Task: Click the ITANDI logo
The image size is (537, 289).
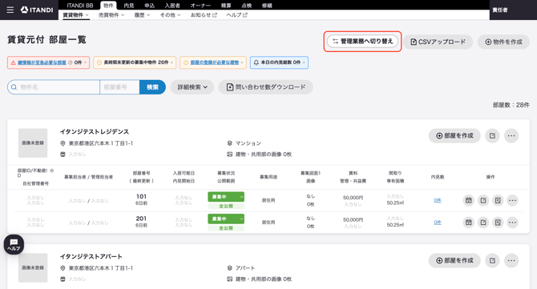Action: [x=37, y=10]
